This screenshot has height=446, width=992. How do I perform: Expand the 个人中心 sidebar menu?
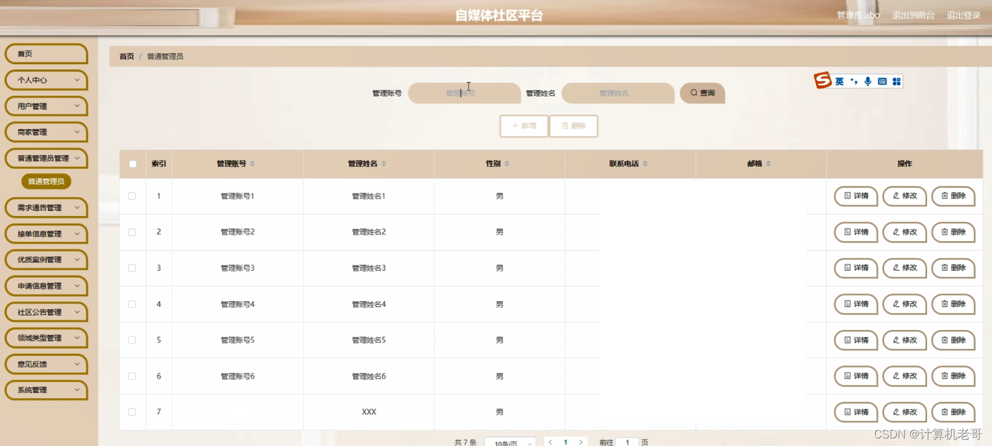pos(46,80)
